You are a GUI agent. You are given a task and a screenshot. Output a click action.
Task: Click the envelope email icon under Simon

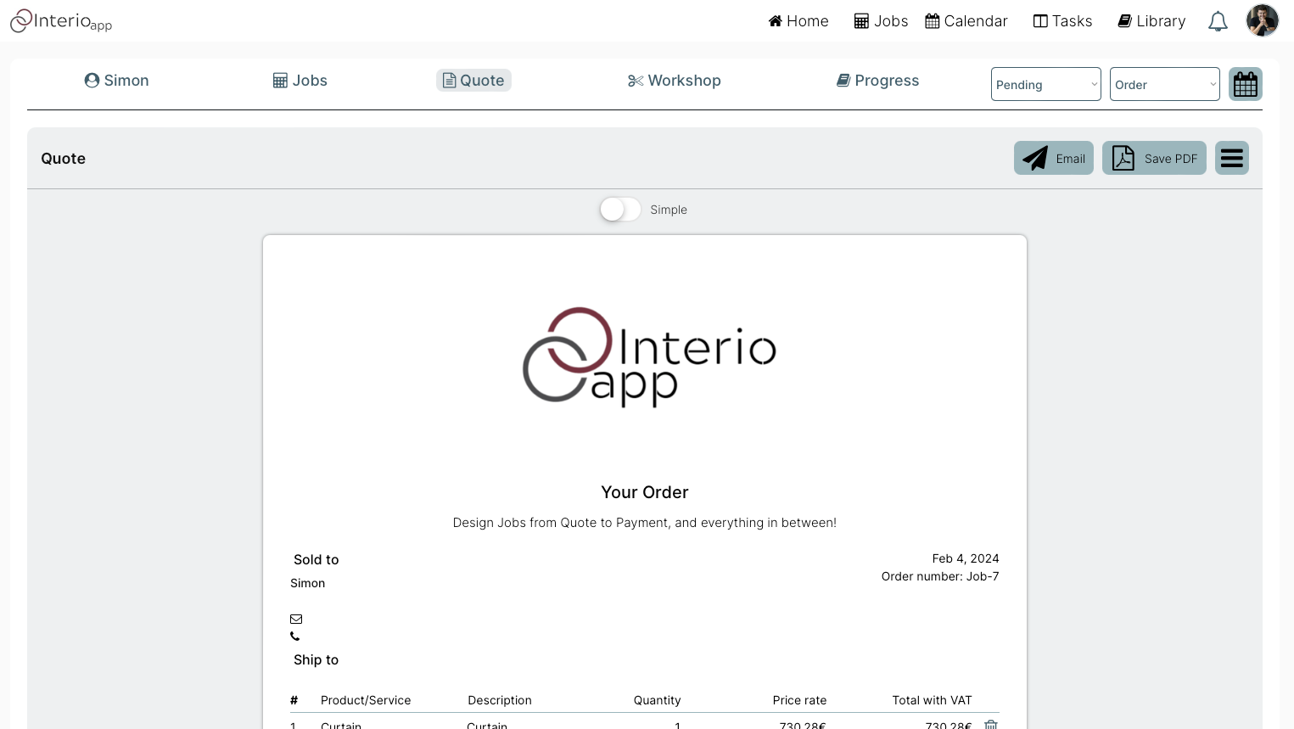click(296, 619)
